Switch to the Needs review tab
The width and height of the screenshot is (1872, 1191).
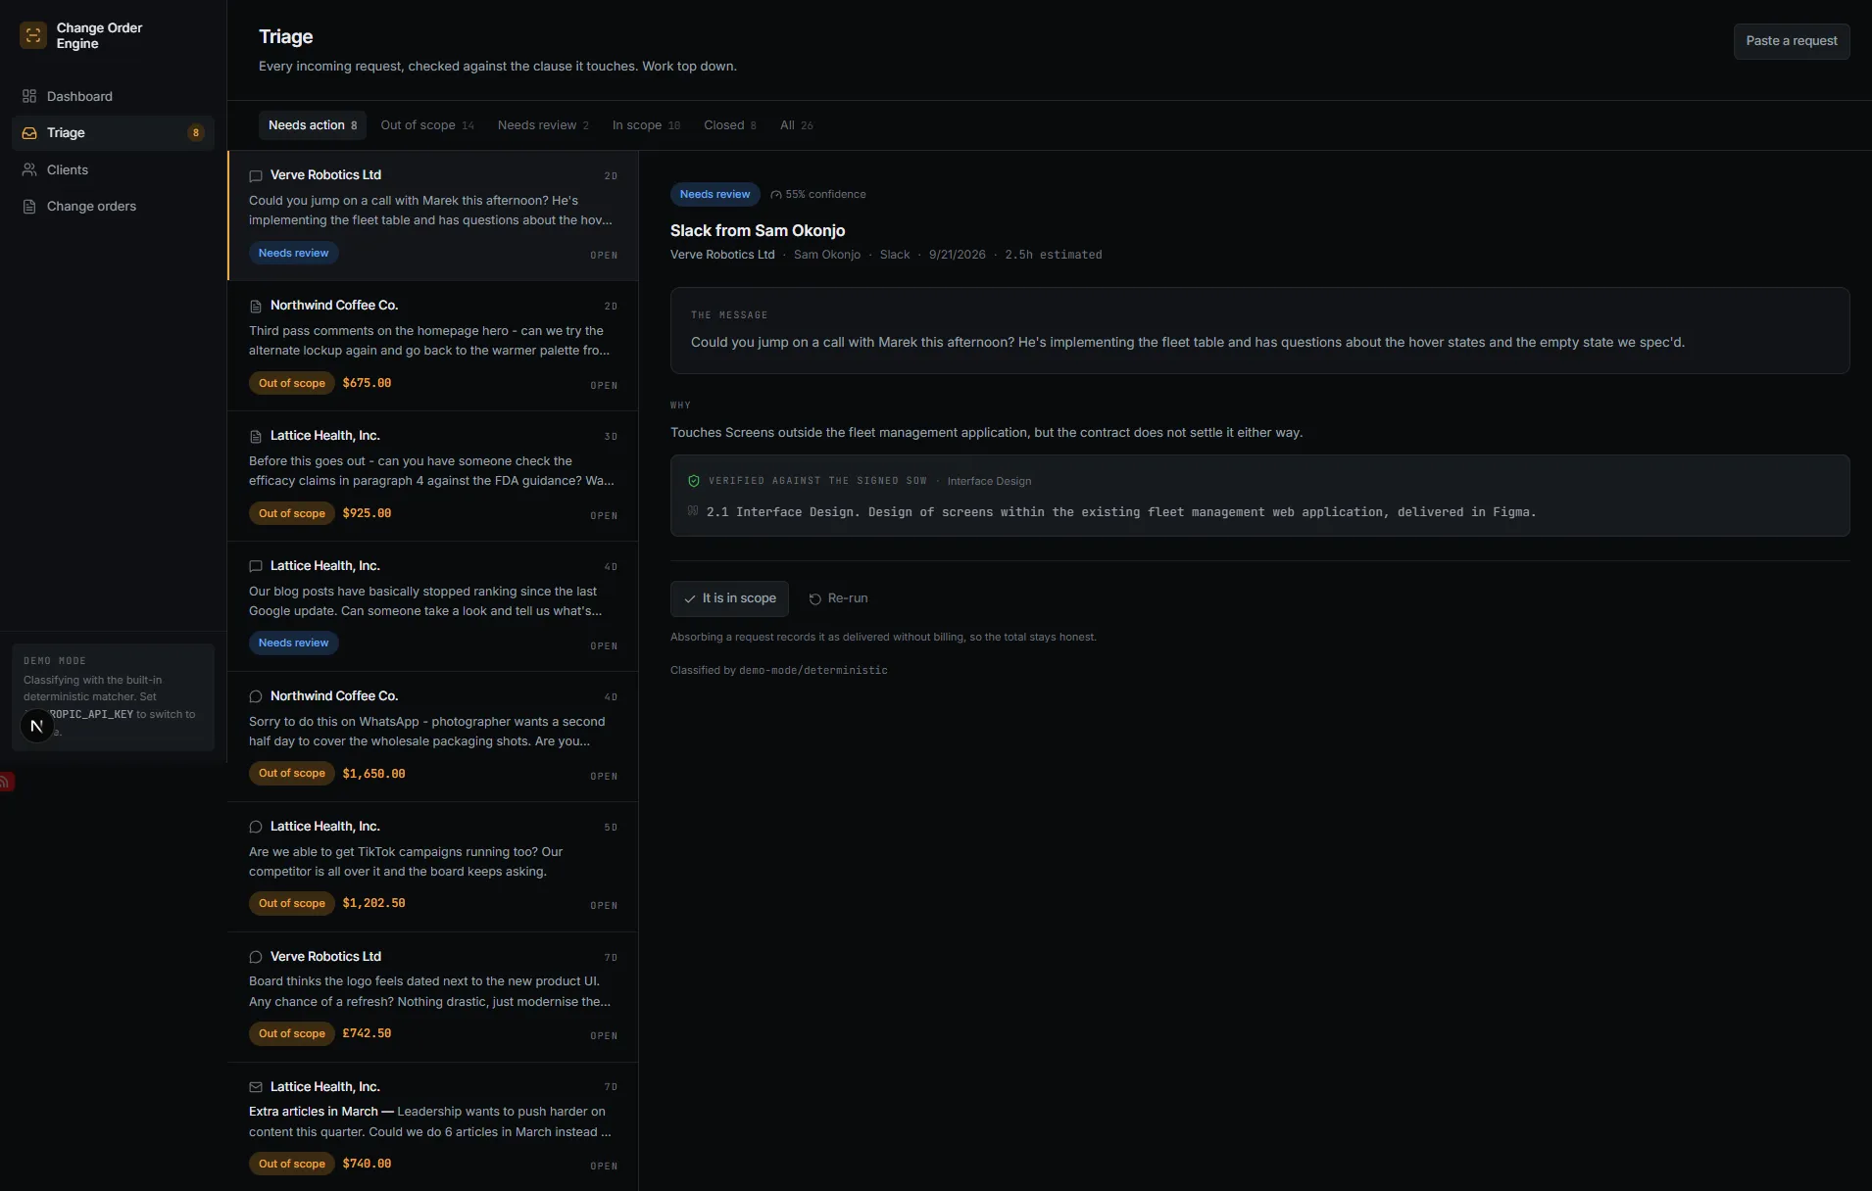(543, 125)
